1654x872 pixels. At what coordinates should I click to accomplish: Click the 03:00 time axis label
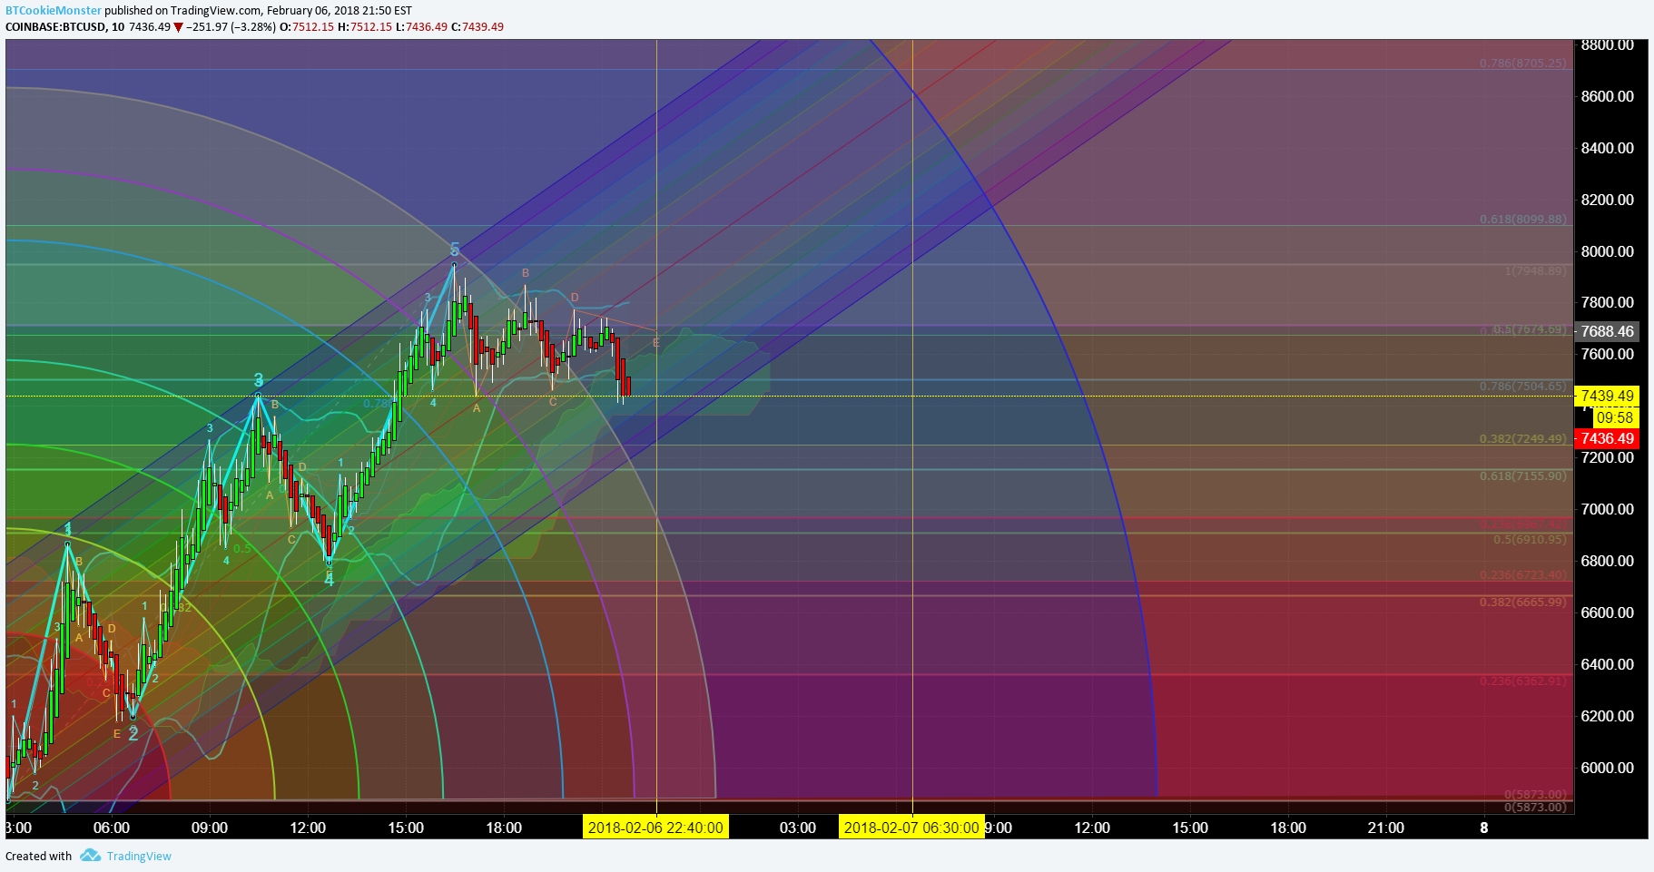click(x=798, y=828)
